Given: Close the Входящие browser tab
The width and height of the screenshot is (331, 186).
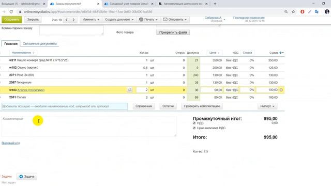Looking at the screenshot, I should point(44,4).
